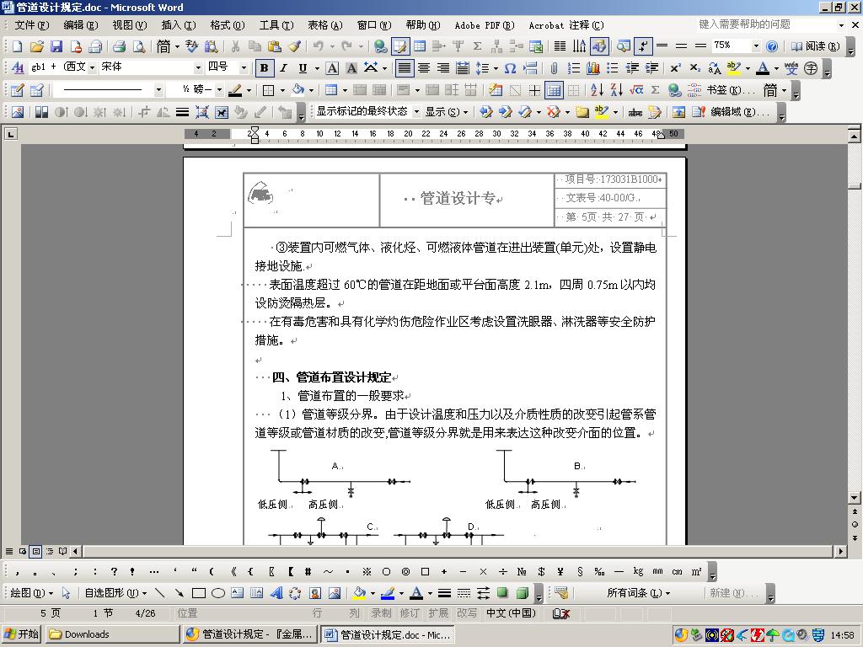Click the Open folder icon

click(36, 47)
